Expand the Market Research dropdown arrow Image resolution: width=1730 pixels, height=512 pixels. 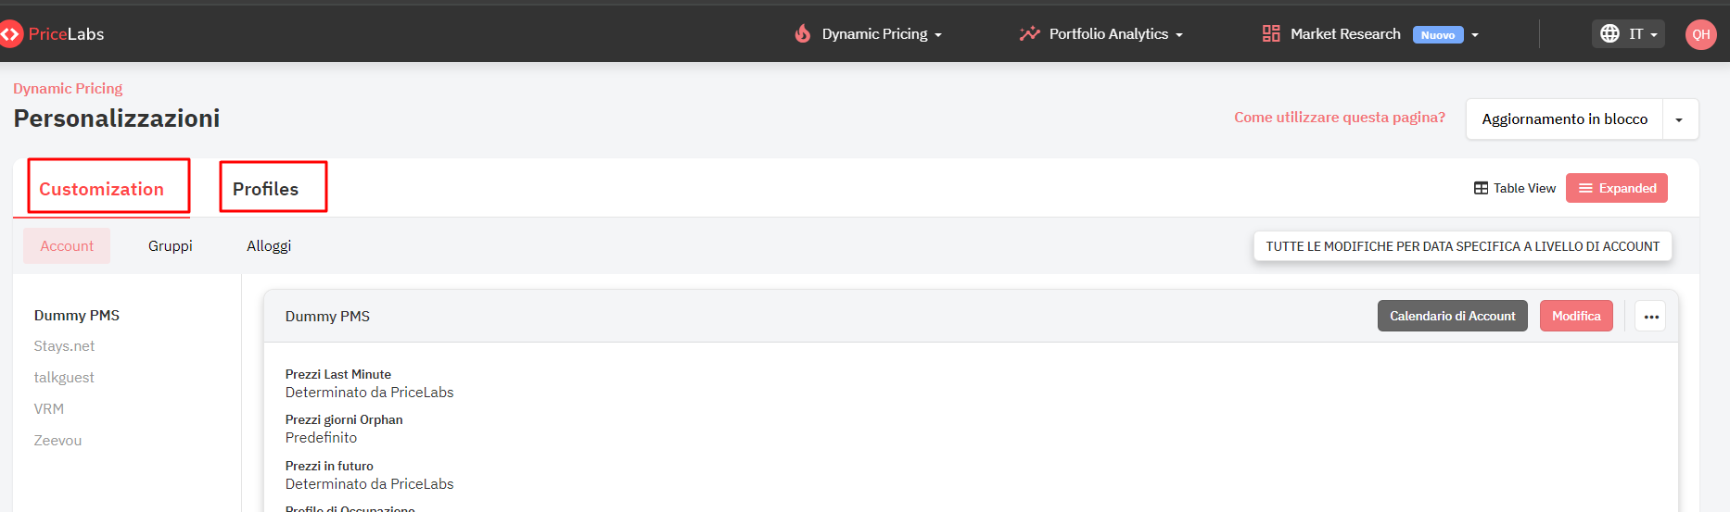[x=1475, y=35]
